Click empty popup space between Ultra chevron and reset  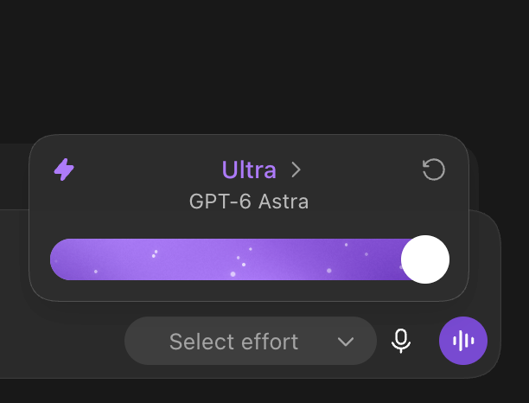tap(361, 170)
